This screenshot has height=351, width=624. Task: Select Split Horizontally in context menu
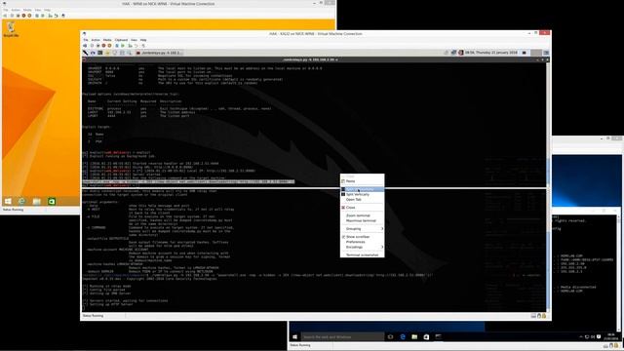pyautogui.click(x=362, y=189)
